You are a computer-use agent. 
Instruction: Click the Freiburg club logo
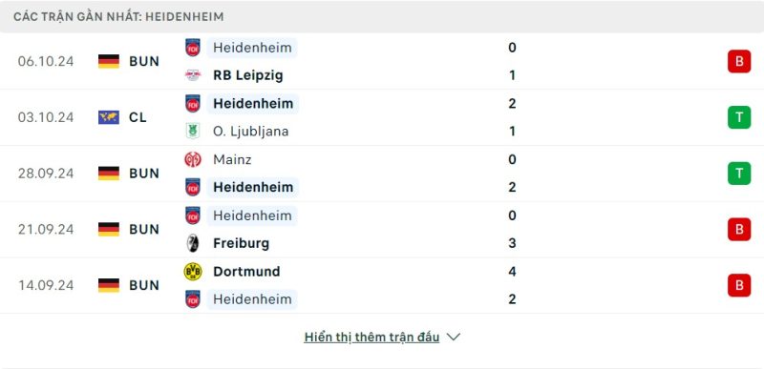click(193, 243)
